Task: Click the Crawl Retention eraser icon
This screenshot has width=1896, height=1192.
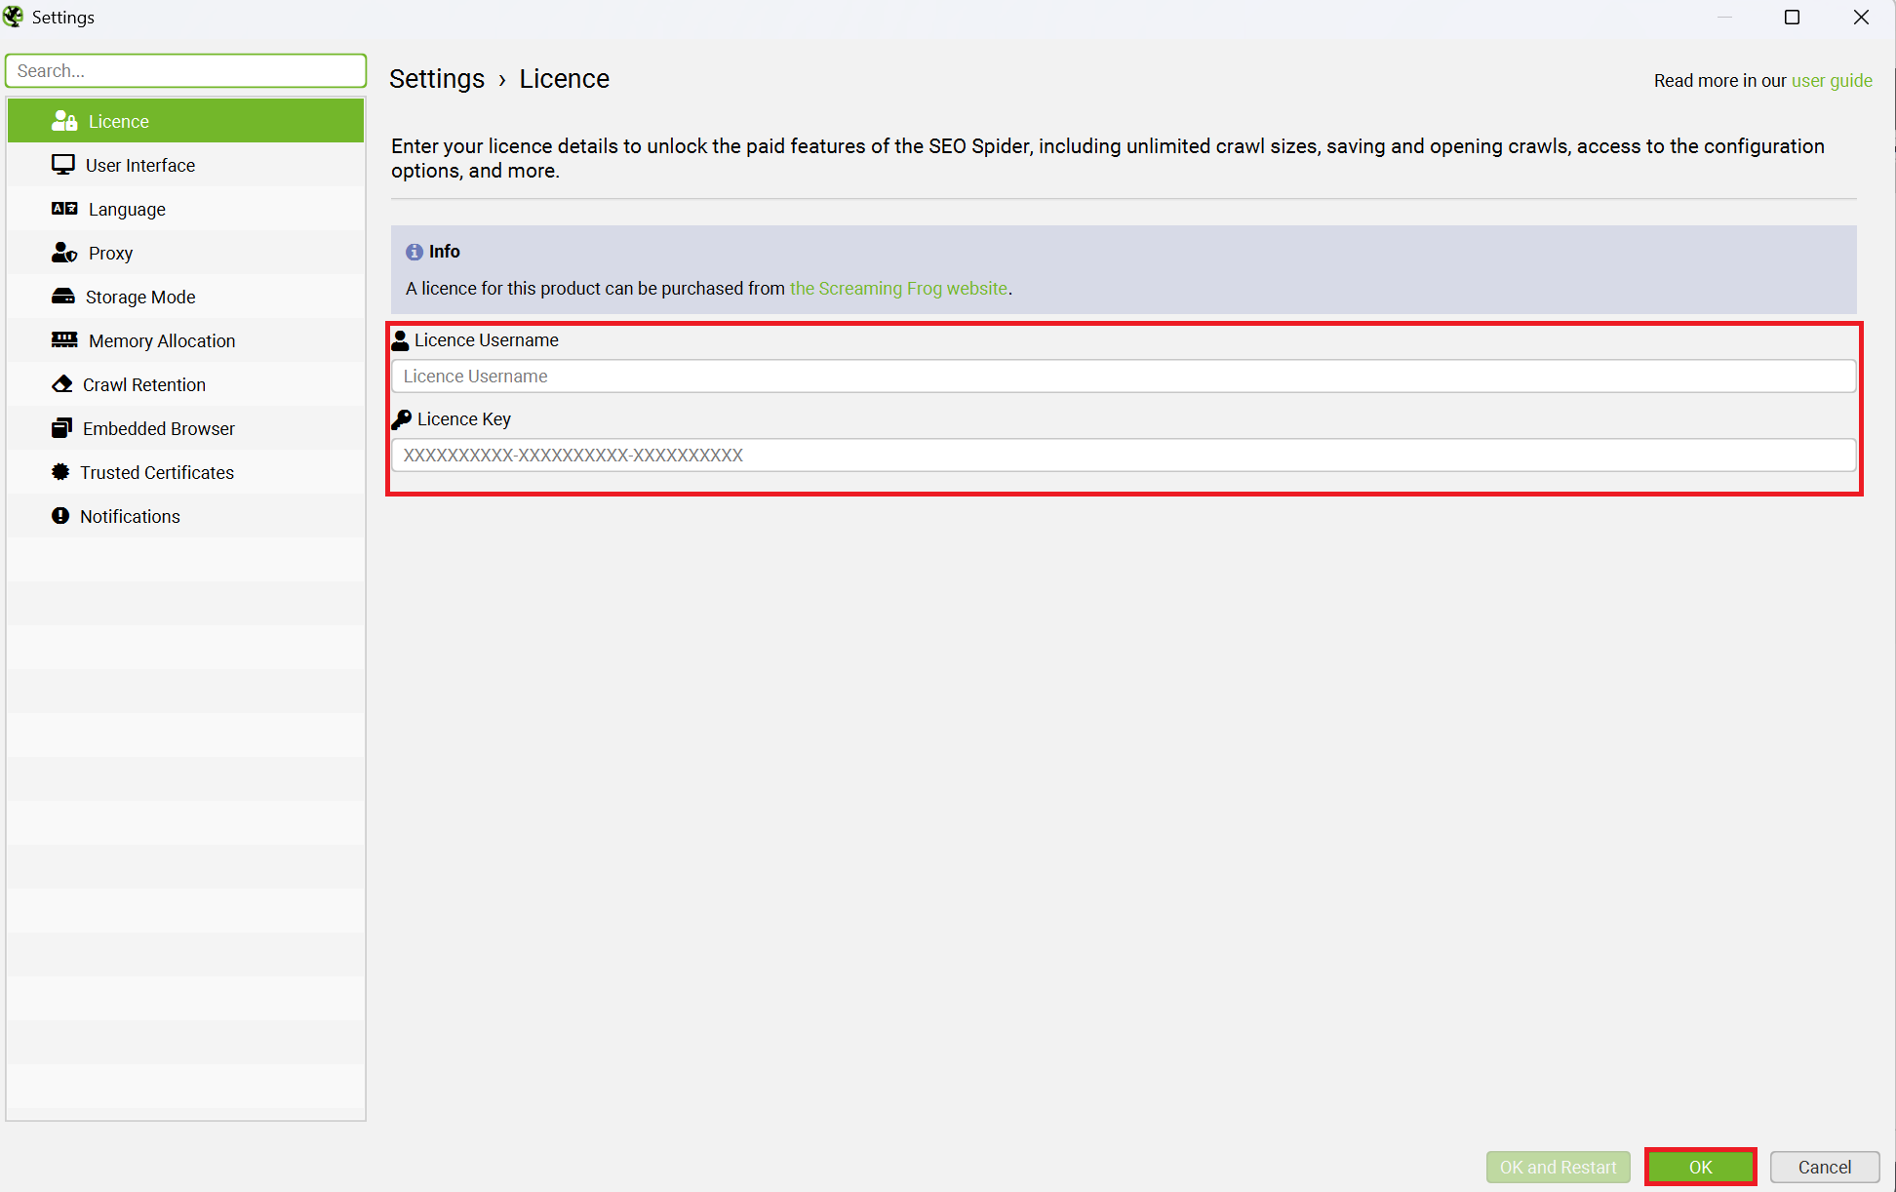Action: click(x=61, y=384)
